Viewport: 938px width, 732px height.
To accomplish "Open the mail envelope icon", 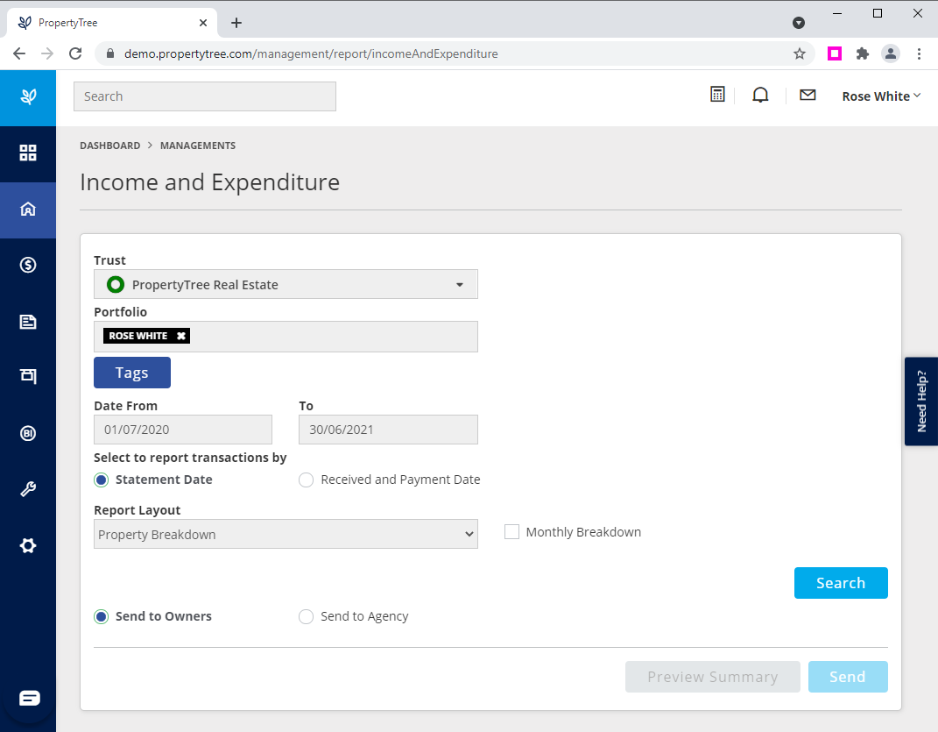I will tap(808, 95).
